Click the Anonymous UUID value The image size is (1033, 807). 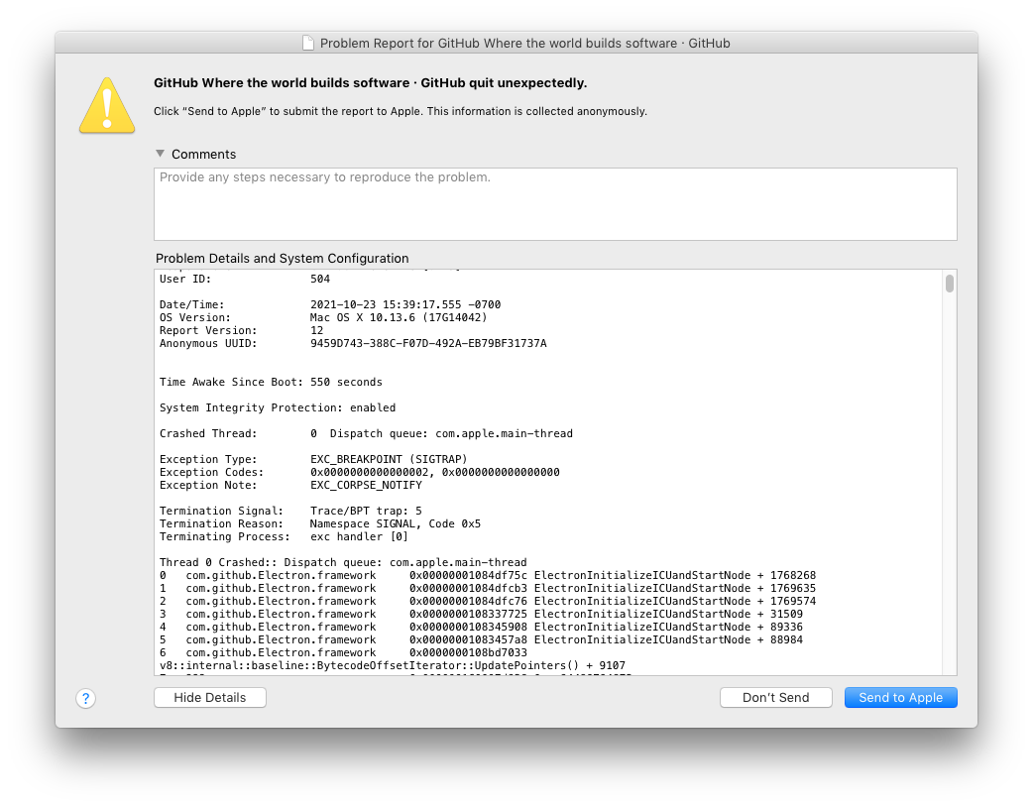(x=428, y=343)
